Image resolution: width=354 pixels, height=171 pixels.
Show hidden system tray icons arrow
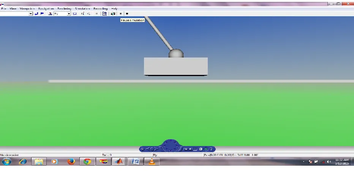coord(303,162)
